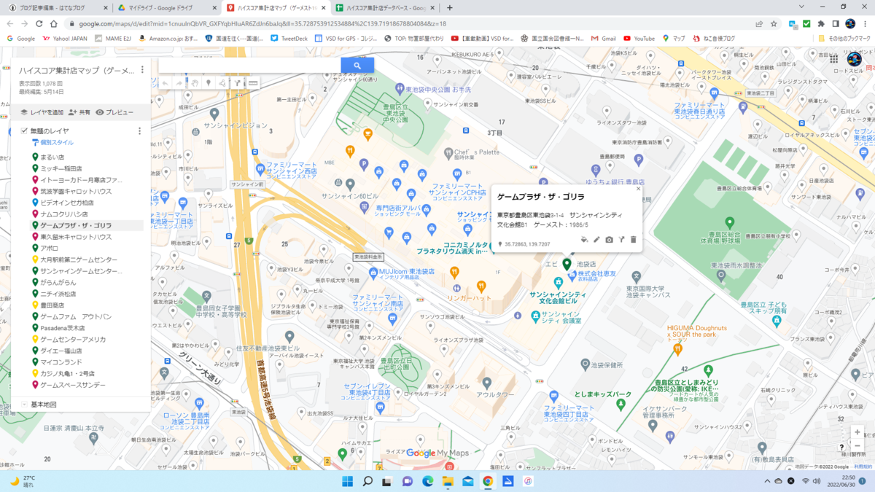Viewport: 875px width, 492px height.
Task: Close the ゲームプラザ・ザ・ゴリラ info popup
Action: click(638, 189)
